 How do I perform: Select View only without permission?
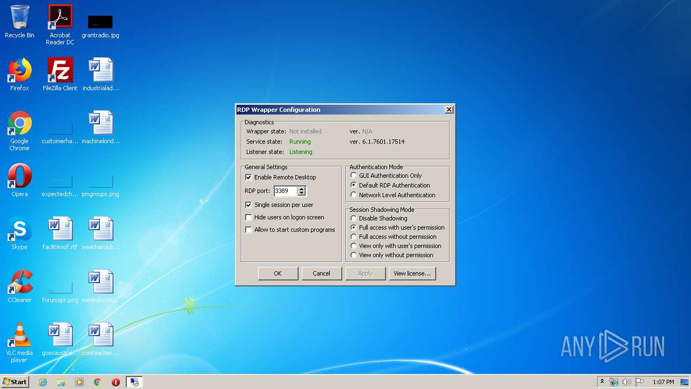(391, 255)
